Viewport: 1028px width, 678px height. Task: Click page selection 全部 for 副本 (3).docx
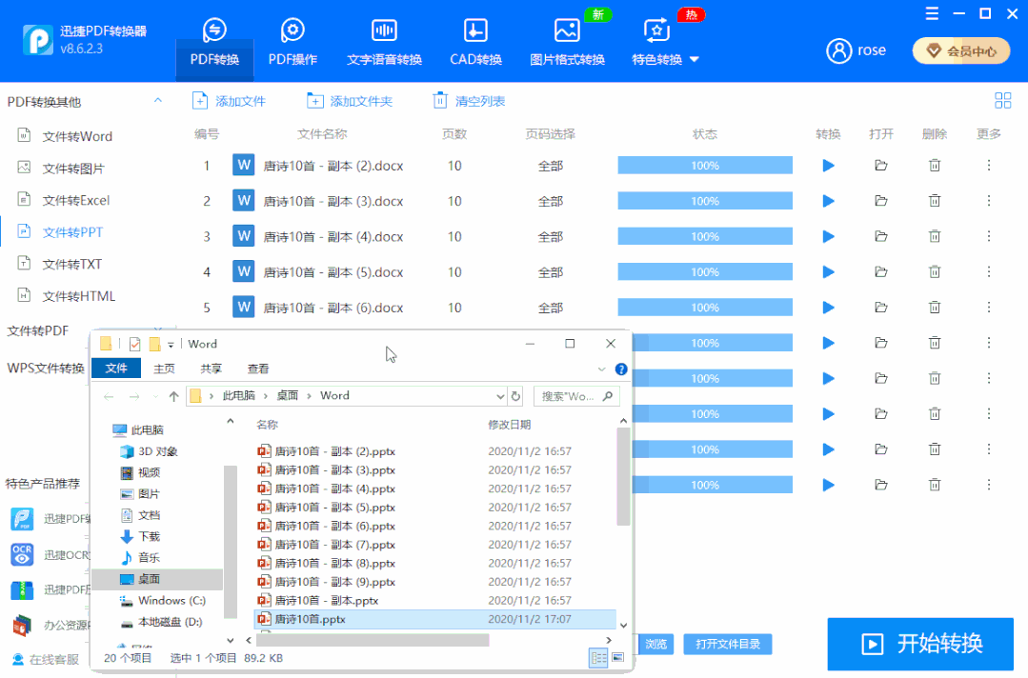coord(550,201)
